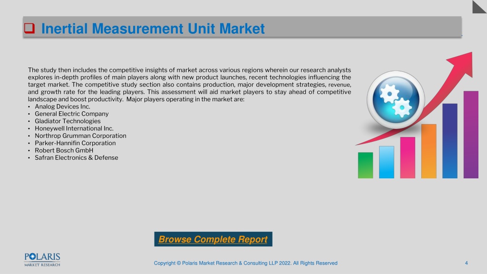Click the Polaris Market Research logo

click(x=42, y=260)
